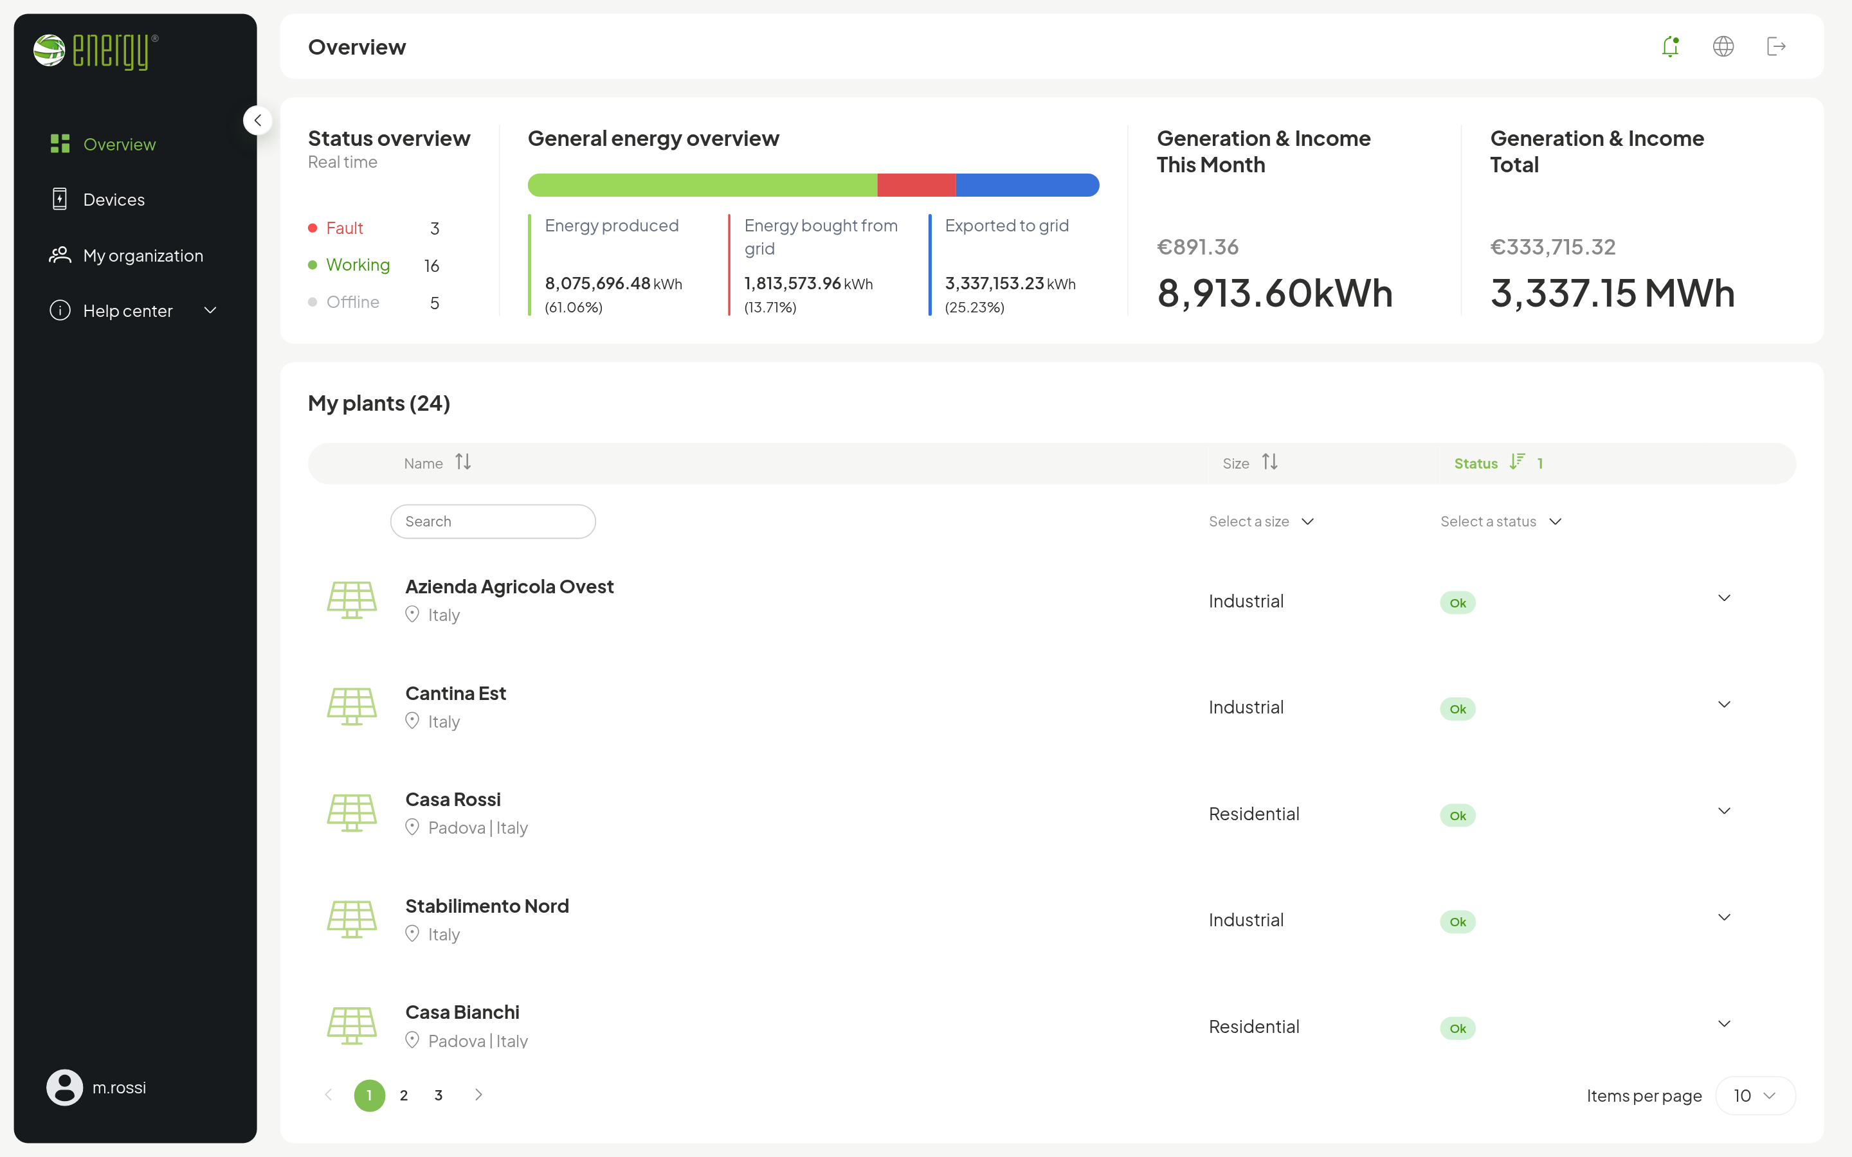Go to page 3 of plants

point(439,1096)
